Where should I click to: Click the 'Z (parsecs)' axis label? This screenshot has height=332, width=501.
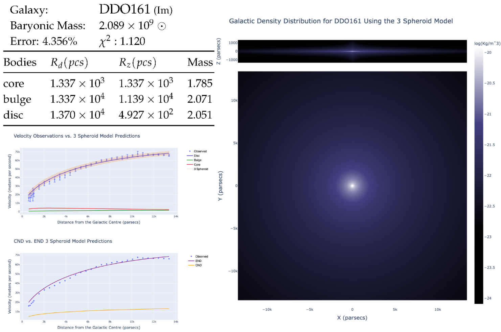point(219,51)
